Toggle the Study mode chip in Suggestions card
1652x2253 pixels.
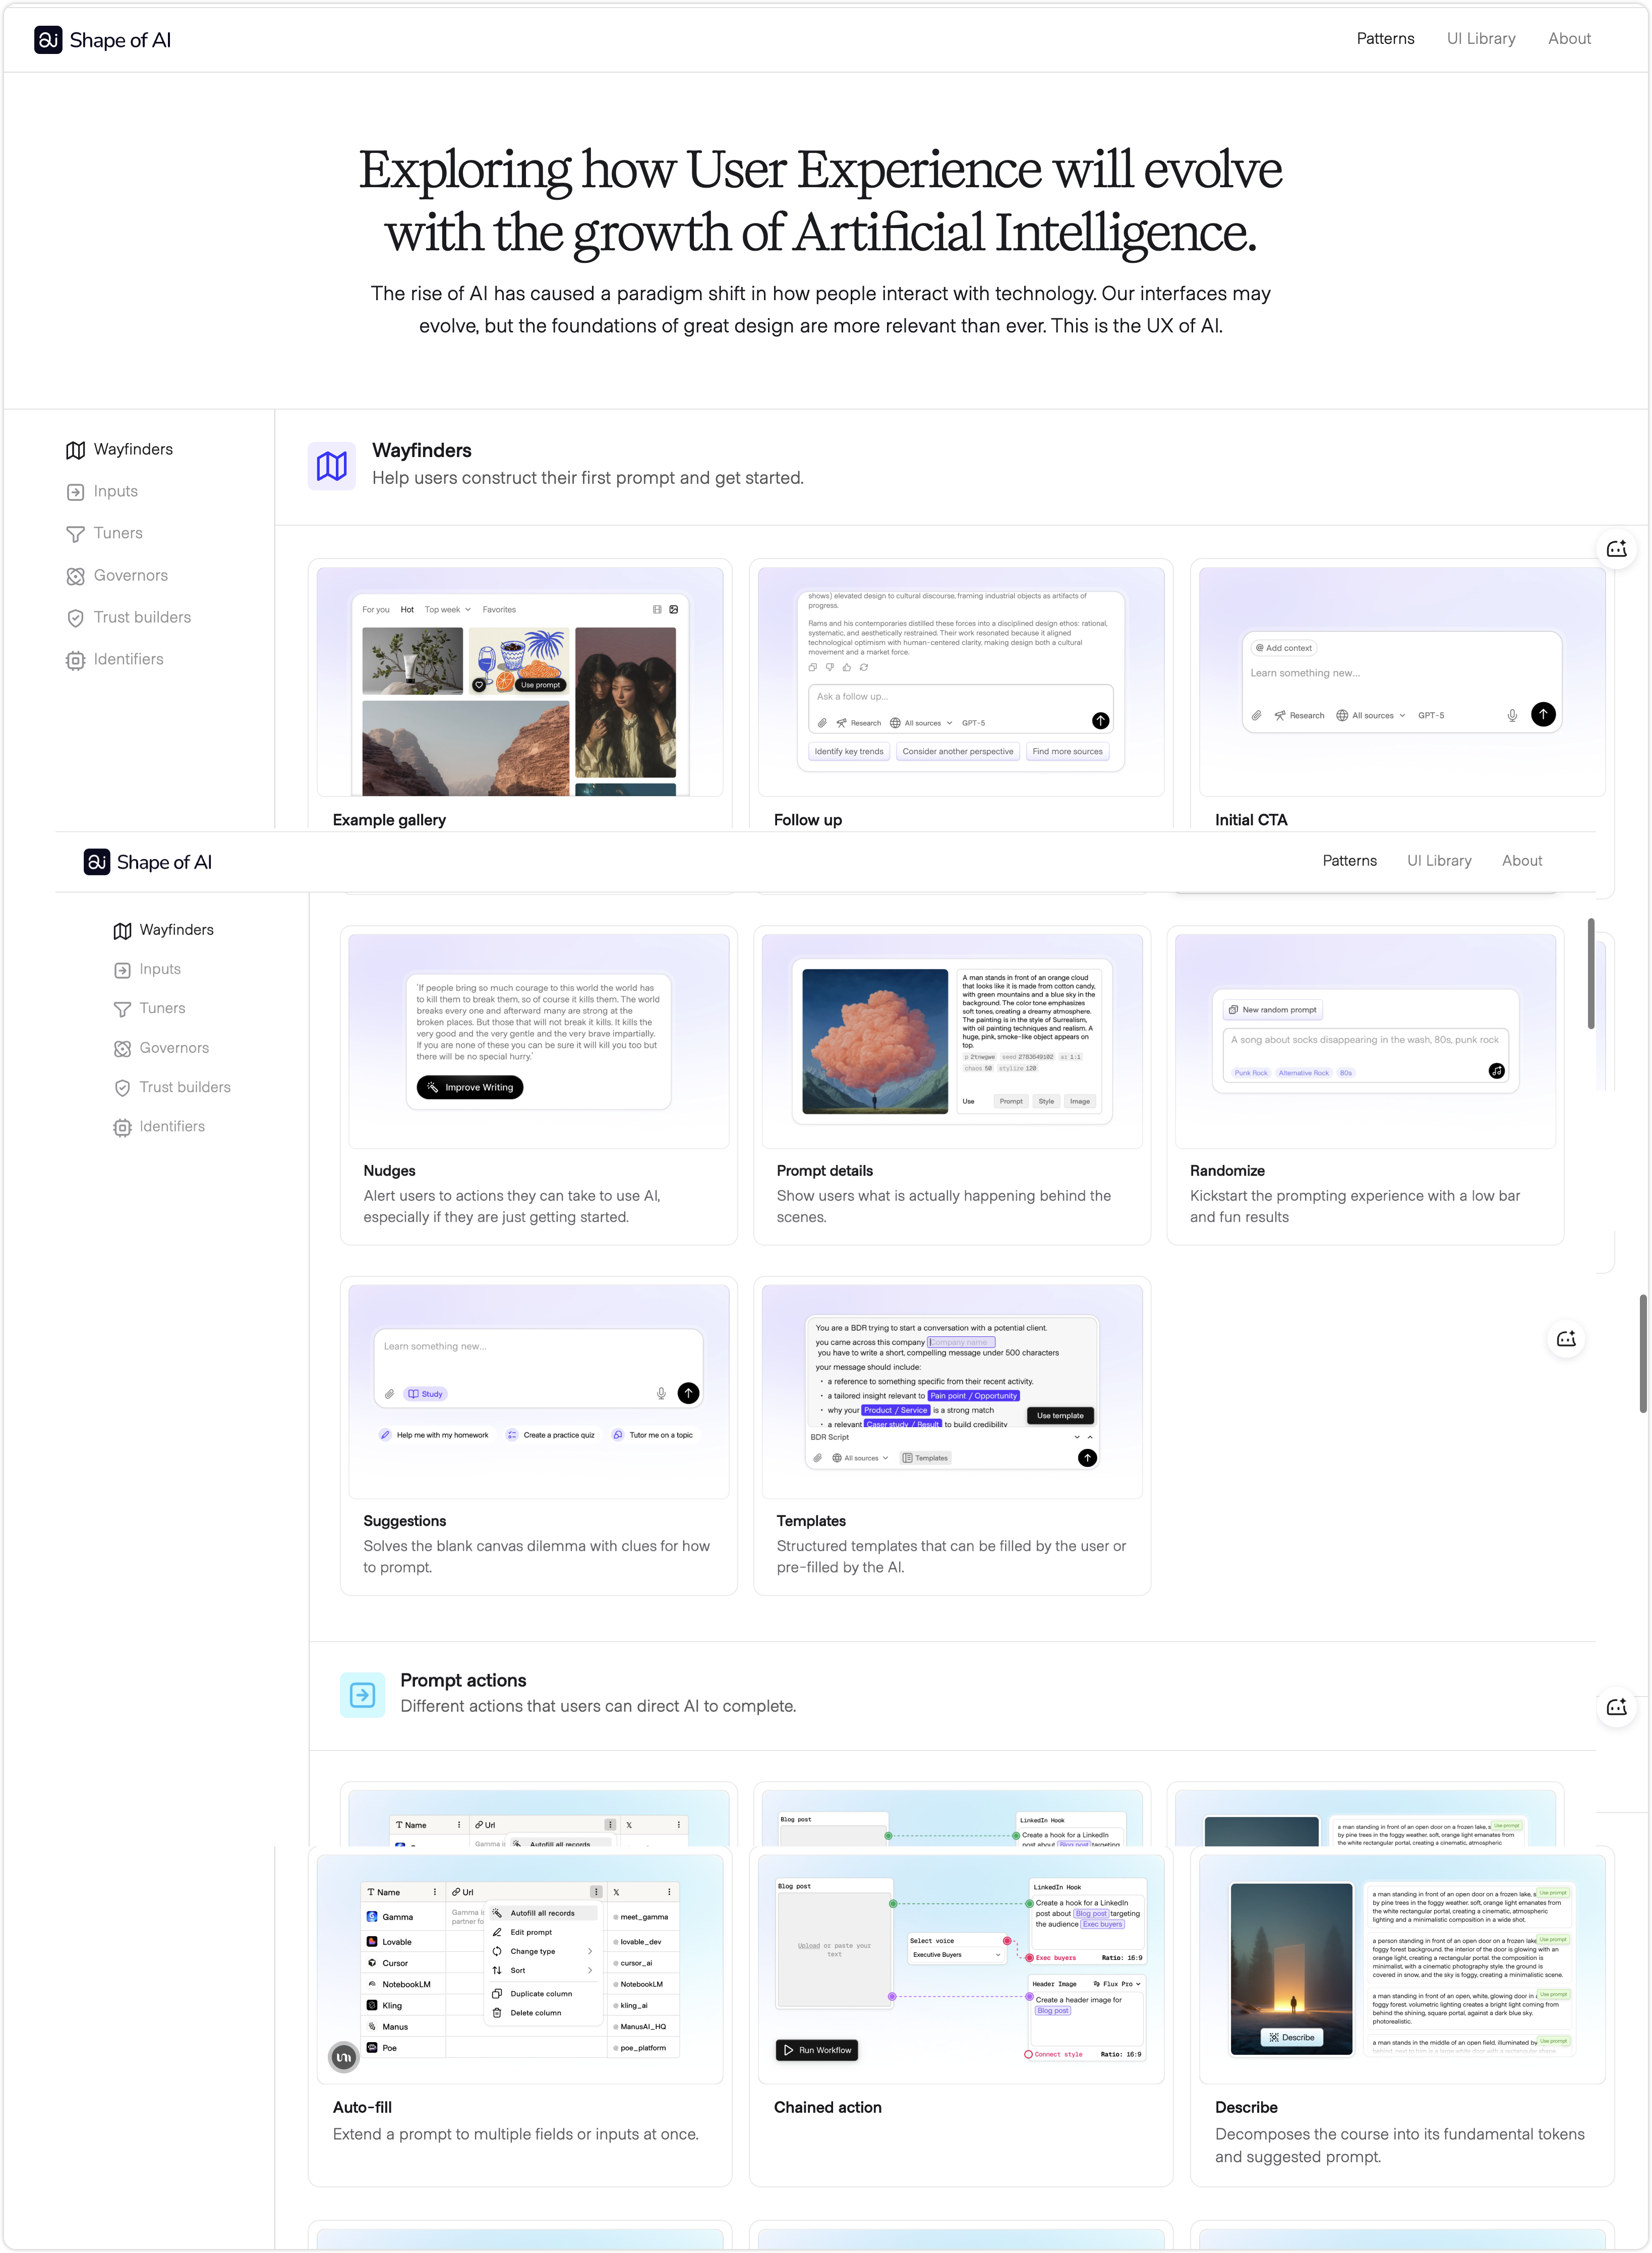(x=426, y=1393)
